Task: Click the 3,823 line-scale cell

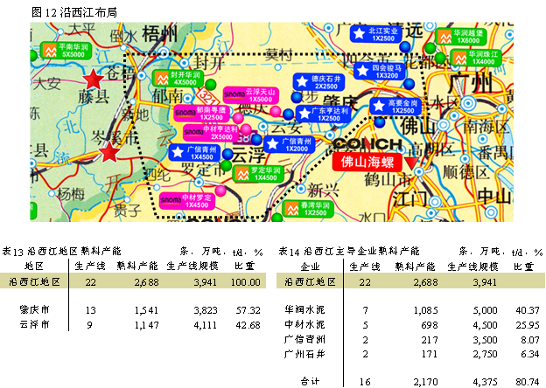Action: [205, 310]
